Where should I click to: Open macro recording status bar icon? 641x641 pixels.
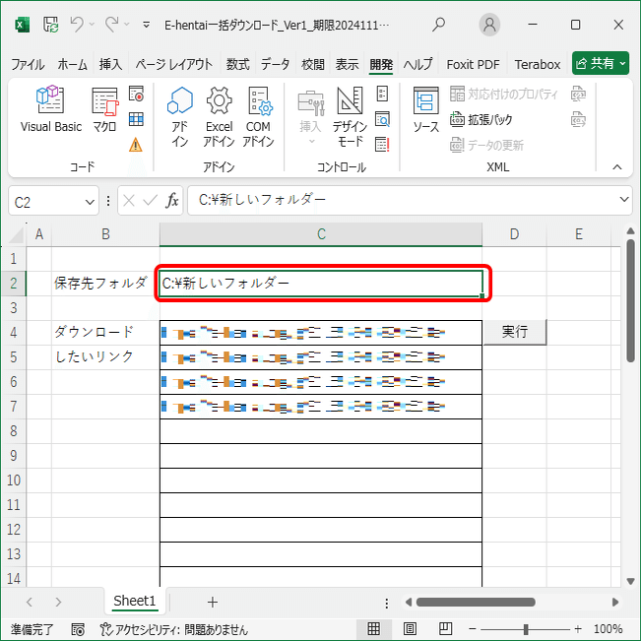click(x=78, y=629)
